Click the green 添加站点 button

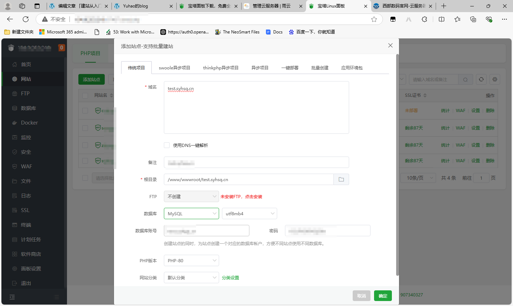(x=92, y=79)
